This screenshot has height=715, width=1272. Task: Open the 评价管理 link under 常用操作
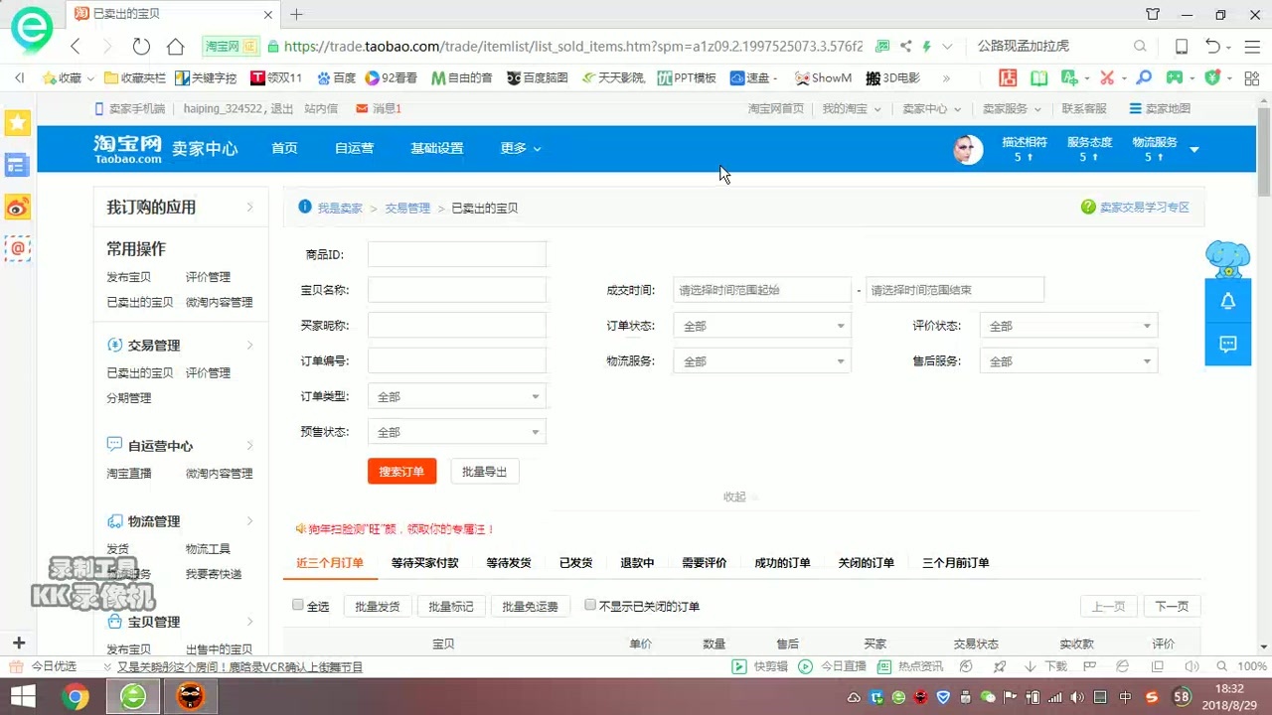[208, 277]
